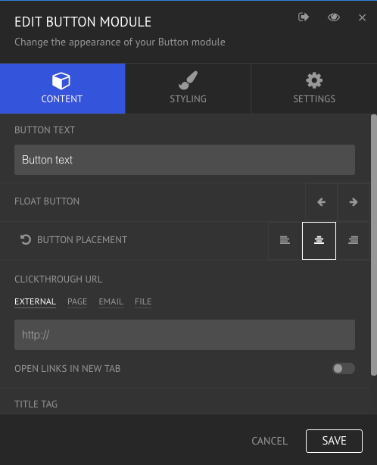Save the button module changes
Viewport: 377px width, 465px height.
[334, 441]
